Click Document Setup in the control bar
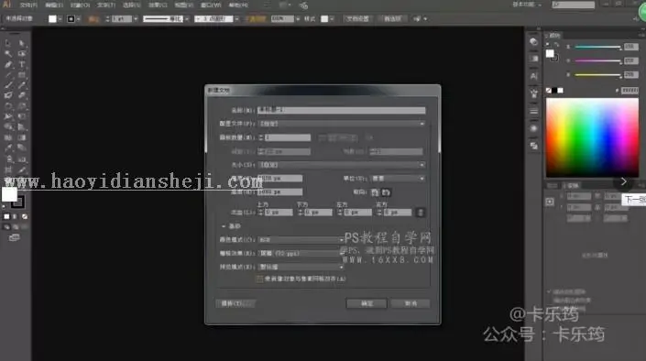Image resolution: width=646 pixels, height=361 pixels. [x=357, y=19]
